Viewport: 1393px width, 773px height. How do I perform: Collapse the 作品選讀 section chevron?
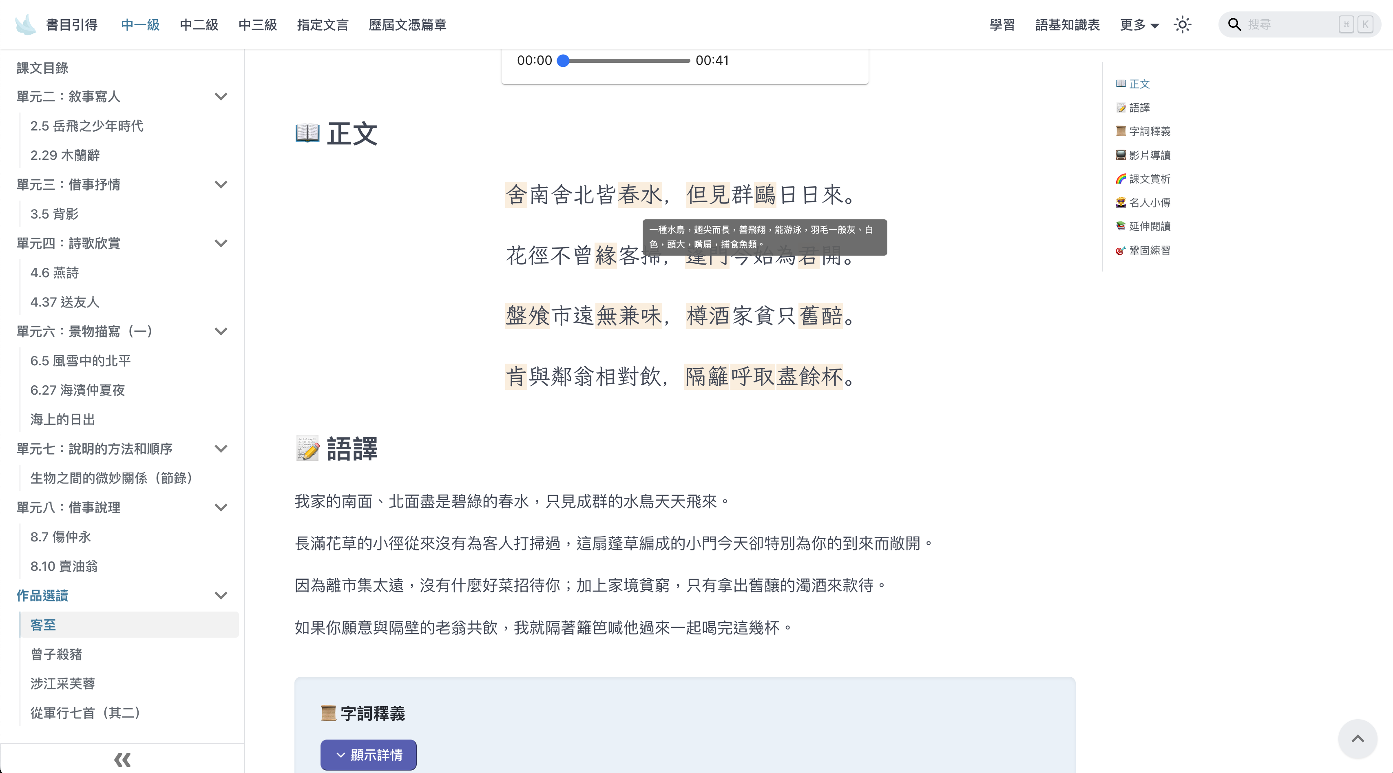221,596
